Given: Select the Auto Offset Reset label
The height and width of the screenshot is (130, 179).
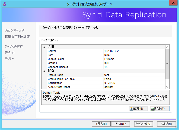Looking at the screenshot, I should click(x=59, y=87).
